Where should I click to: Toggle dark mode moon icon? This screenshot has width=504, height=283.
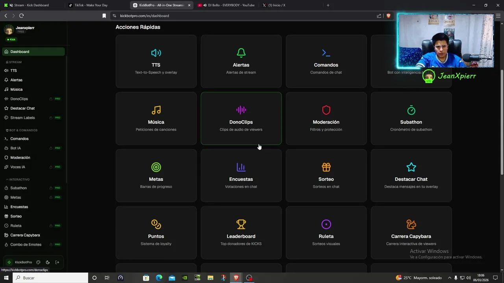pos(48,262)
